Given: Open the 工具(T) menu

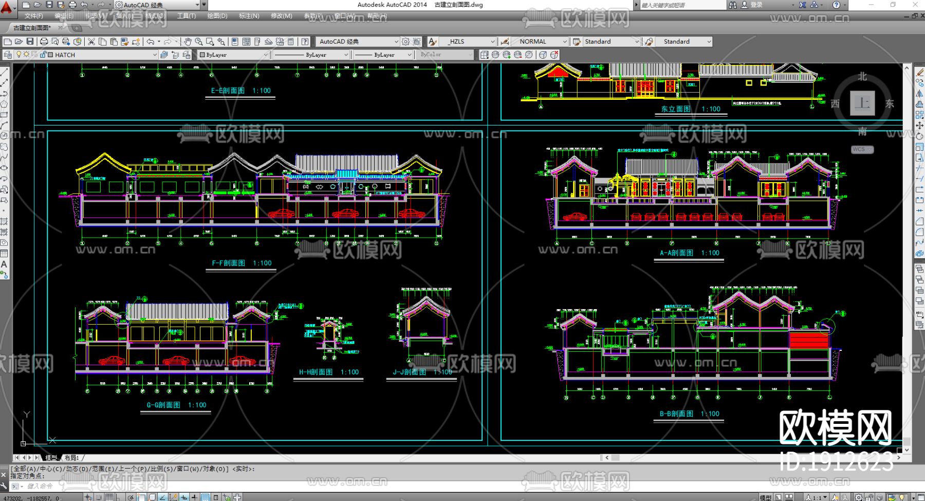Looking at the screenshot, I should tap(187, 16).
